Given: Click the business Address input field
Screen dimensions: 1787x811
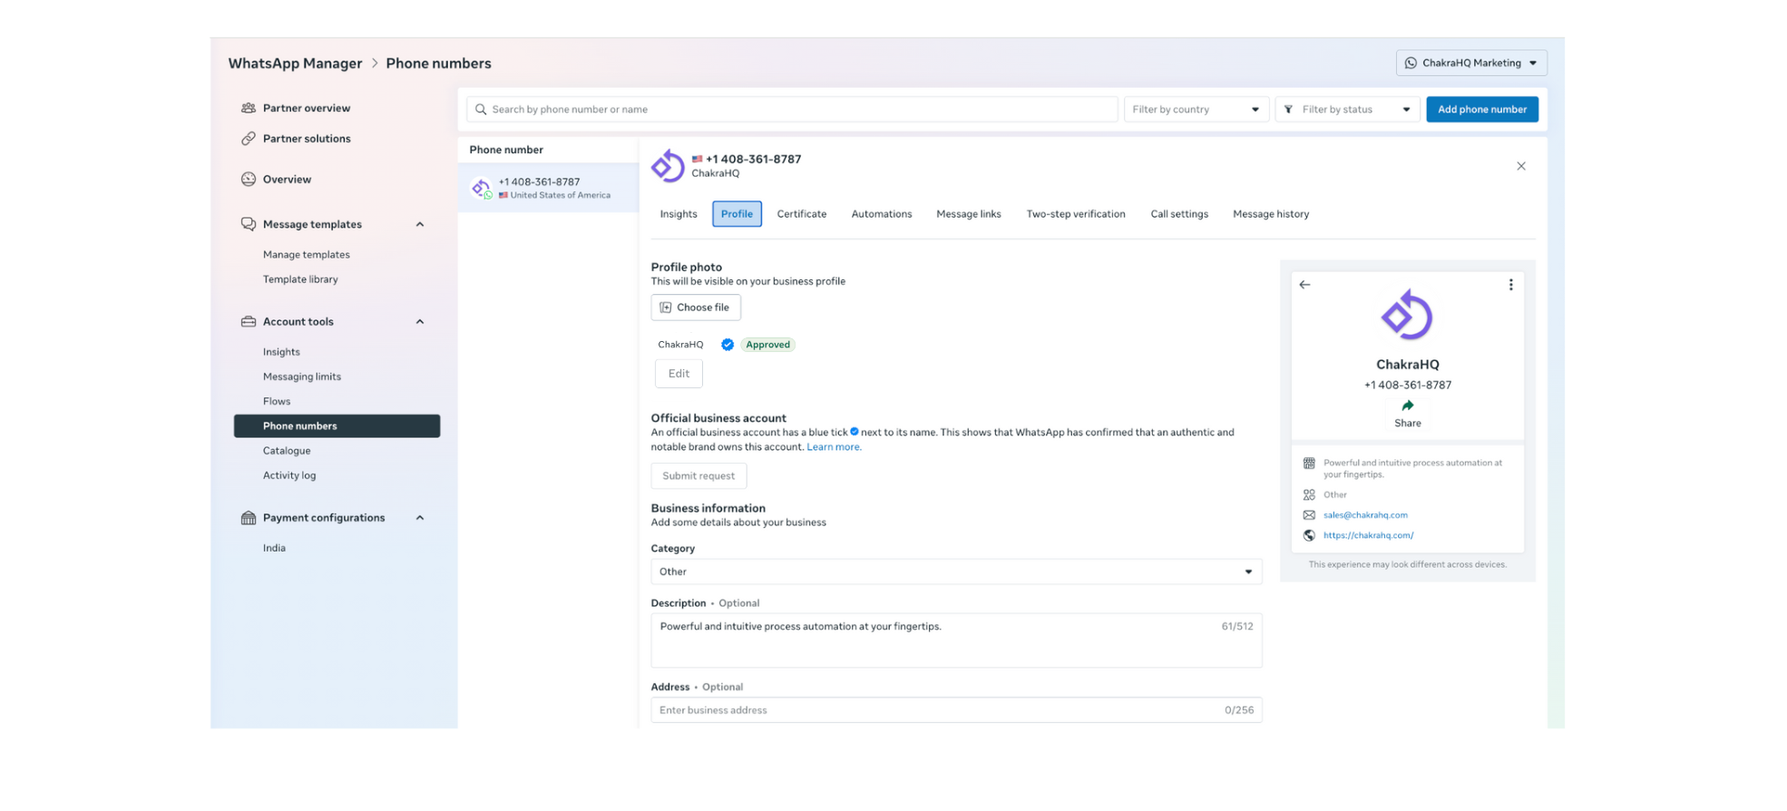Looking at the screenshot, I should click(x=956, y=710).
